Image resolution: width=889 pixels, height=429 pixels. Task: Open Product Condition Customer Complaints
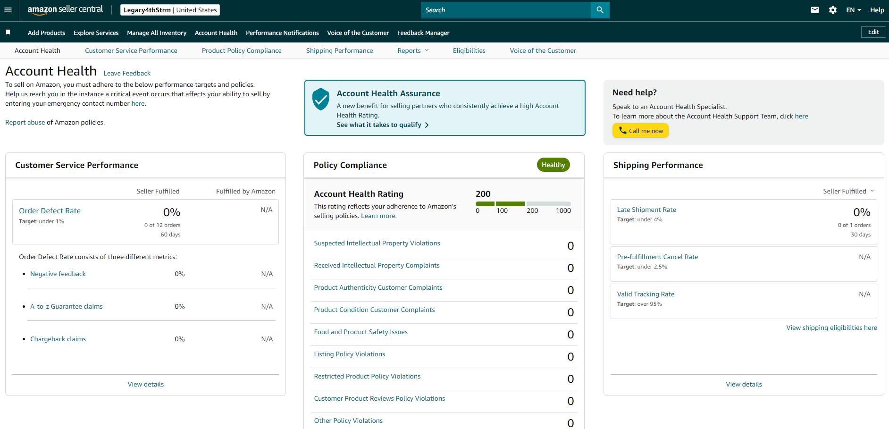375,310
